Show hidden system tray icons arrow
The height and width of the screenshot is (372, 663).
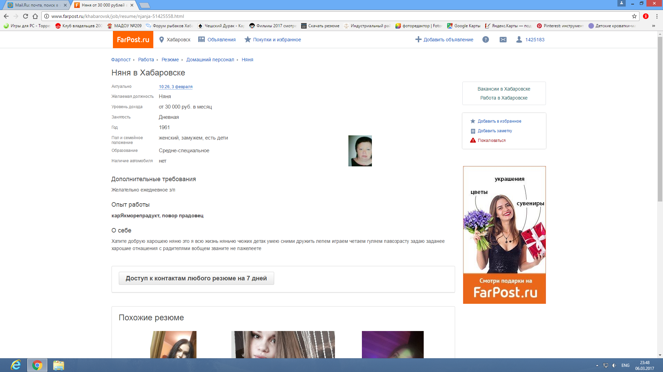[597, 365]
